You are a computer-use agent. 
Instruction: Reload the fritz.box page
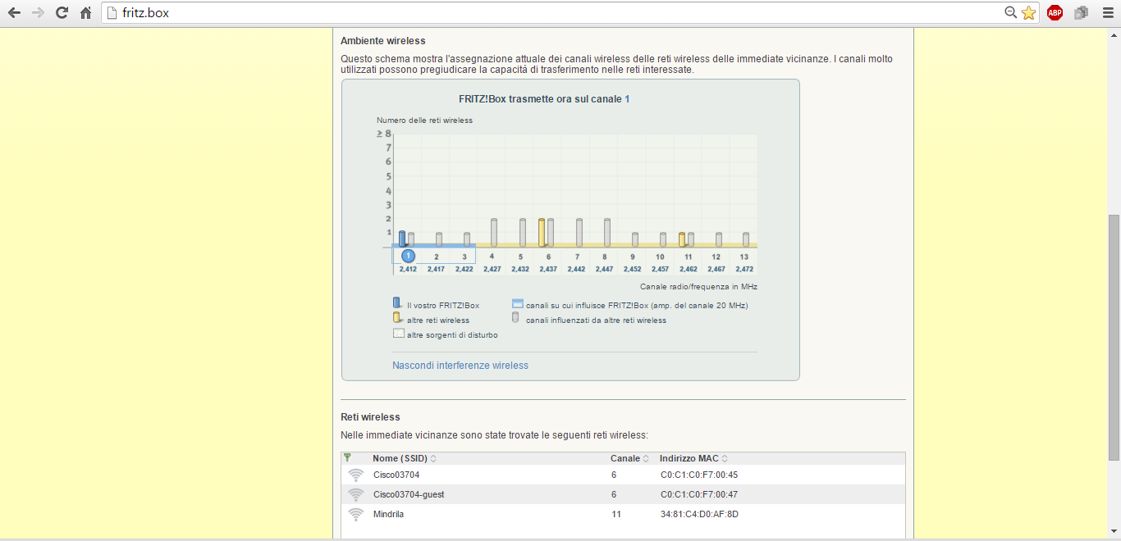click(62, 13)
